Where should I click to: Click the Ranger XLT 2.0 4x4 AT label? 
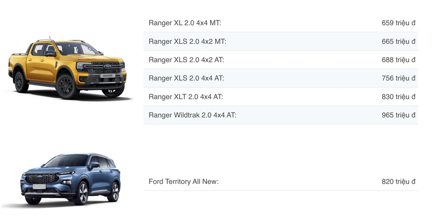pos(186,97)
